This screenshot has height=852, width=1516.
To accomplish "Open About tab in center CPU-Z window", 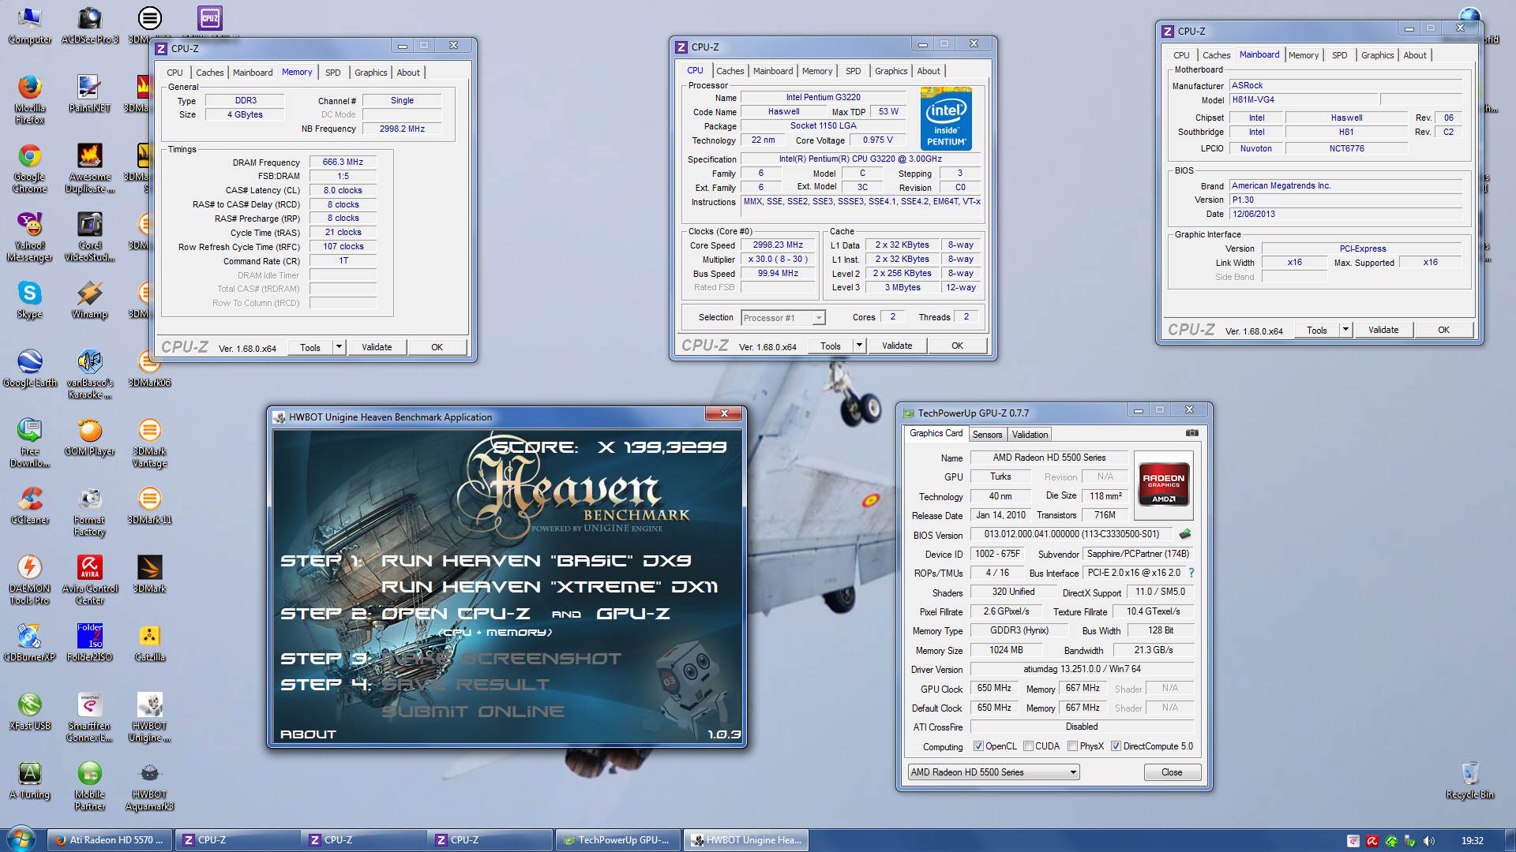I will click(929, 71).
